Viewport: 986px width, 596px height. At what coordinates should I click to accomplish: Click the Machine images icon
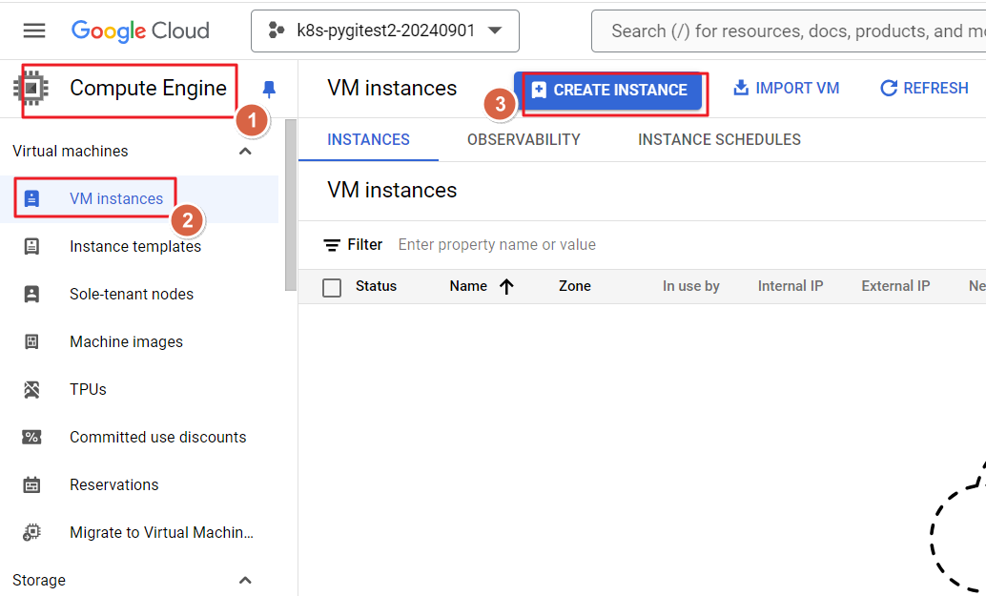point(31,342)
